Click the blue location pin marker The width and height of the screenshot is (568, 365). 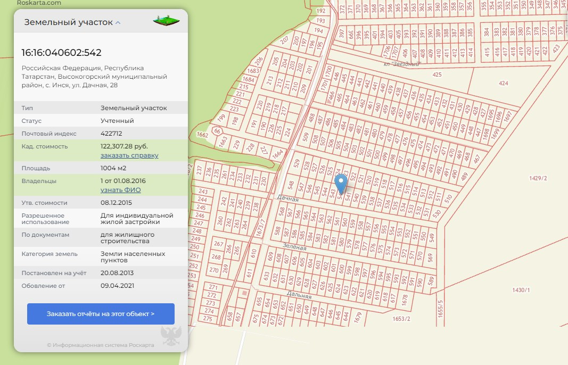click(341, 184)
